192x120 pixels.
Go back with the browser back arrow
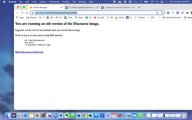coord(17,13)
